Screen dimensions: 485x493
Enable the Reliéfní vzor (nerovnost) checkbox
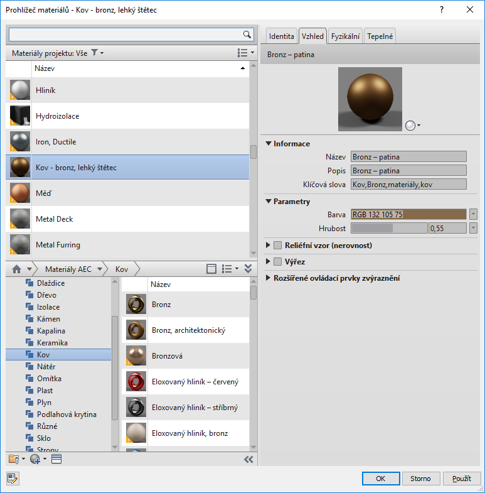(278, 245)
